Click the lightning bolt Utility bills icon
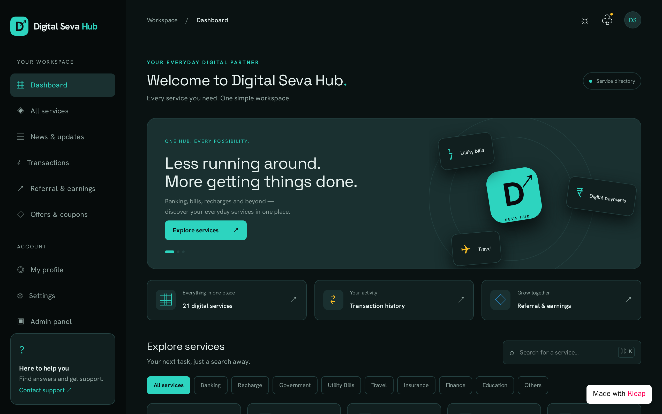Viewport: 662px width, 414px height. coord(450,154)
